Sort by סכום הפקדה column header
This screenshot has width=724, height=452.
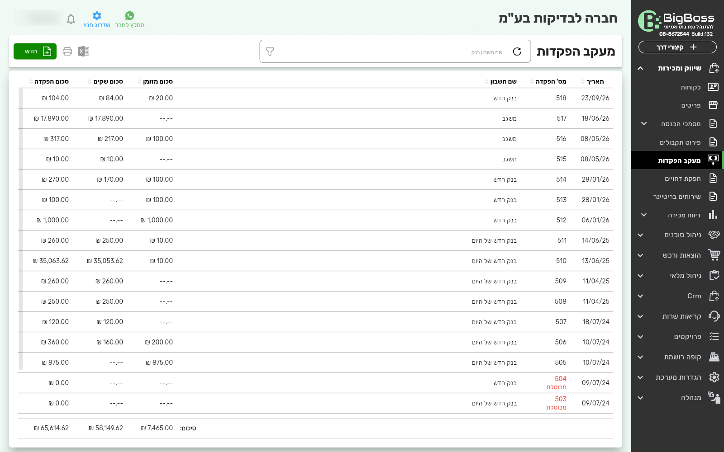48,82
